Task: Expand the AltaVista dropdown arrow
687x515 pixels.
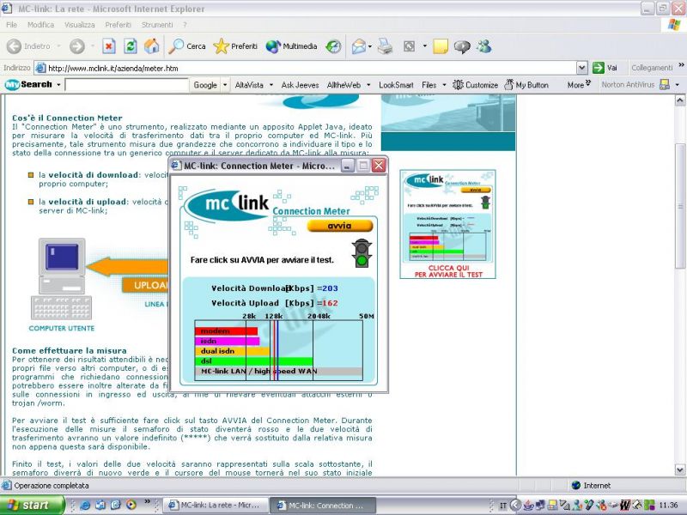Action: click(271, 84)
